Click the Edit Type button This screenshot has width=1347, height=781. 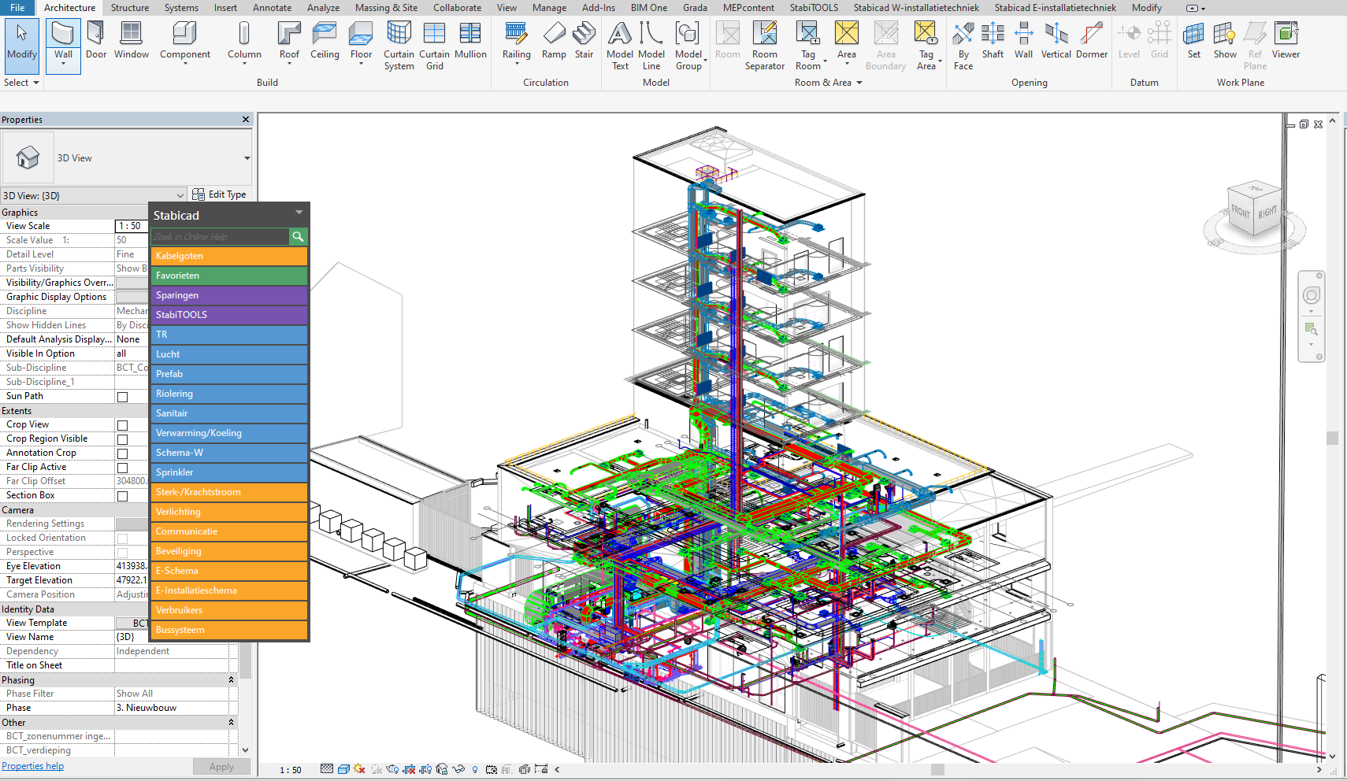tap(219, 194)
